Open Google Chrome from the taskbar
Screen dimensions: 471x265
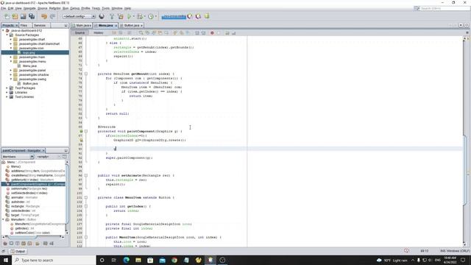(x=174, y=260)
